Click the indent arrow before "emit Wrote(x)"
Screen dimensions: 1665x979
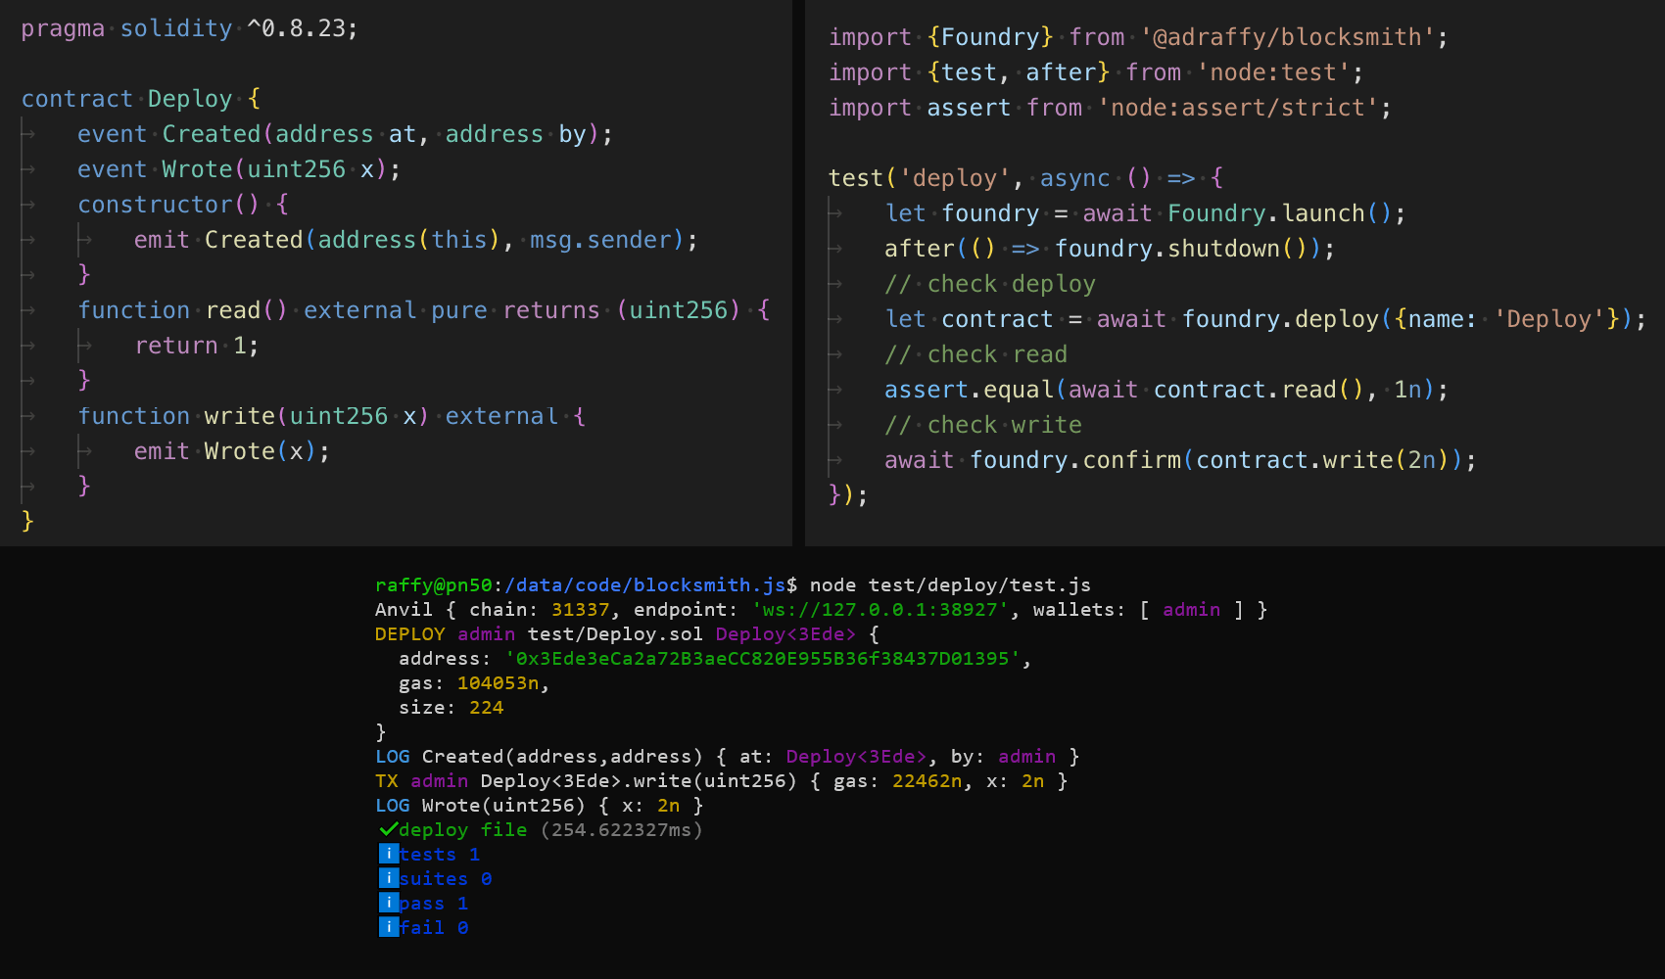[x=86, y=450]
